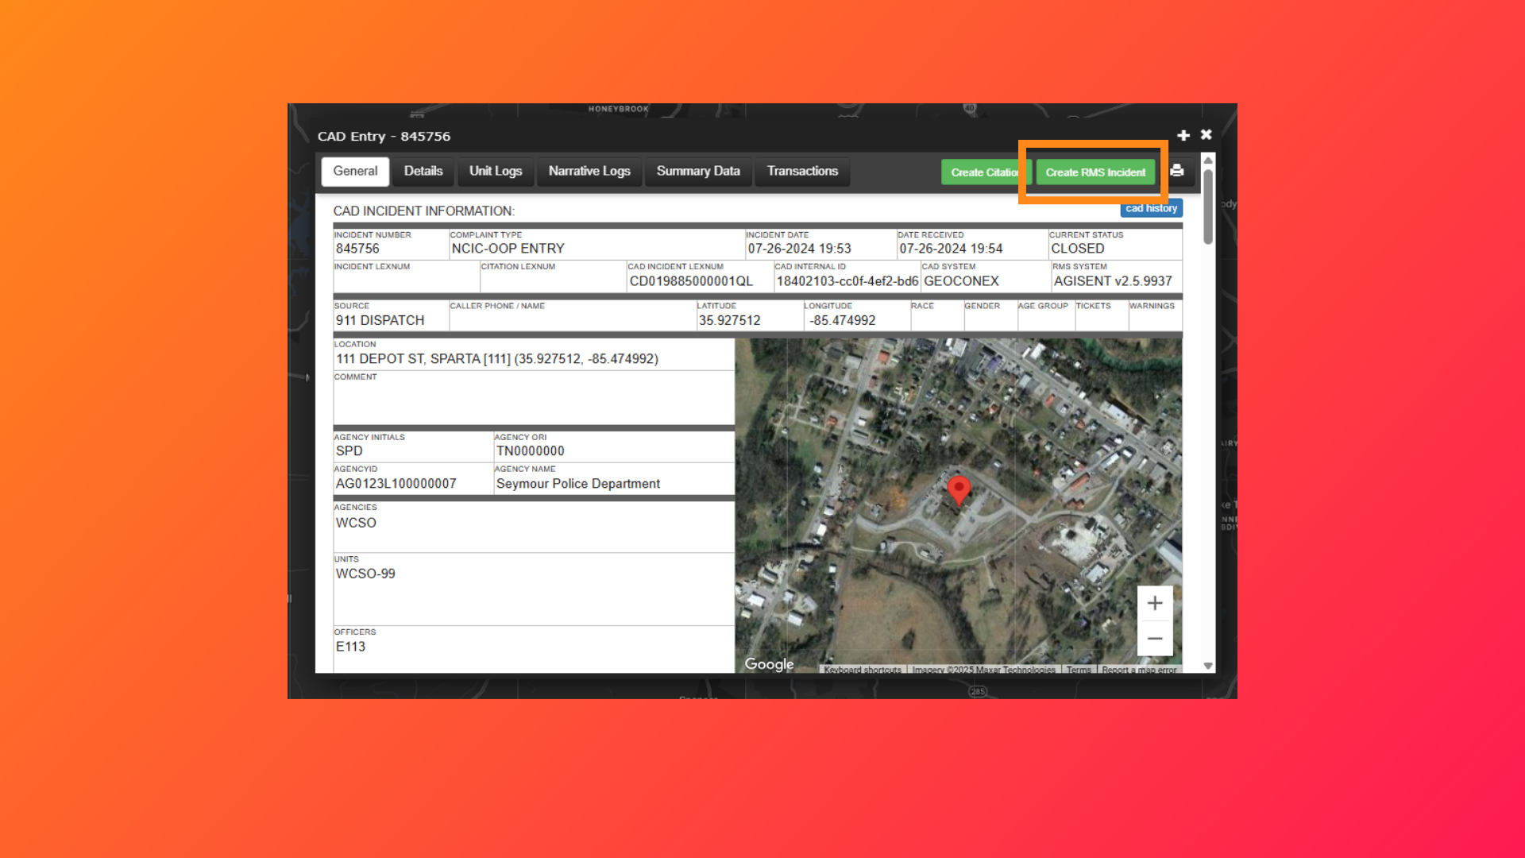Close the CAD Entry dialog
This screenshot has height=858, width=1525.
[x=1206, y=135]
